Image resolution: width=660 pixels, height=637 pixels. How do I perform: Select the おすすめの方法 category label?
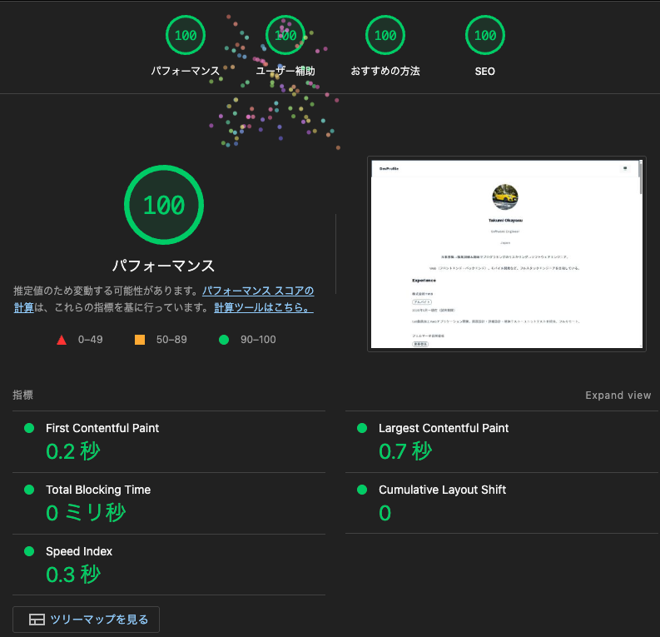point(385,72)
